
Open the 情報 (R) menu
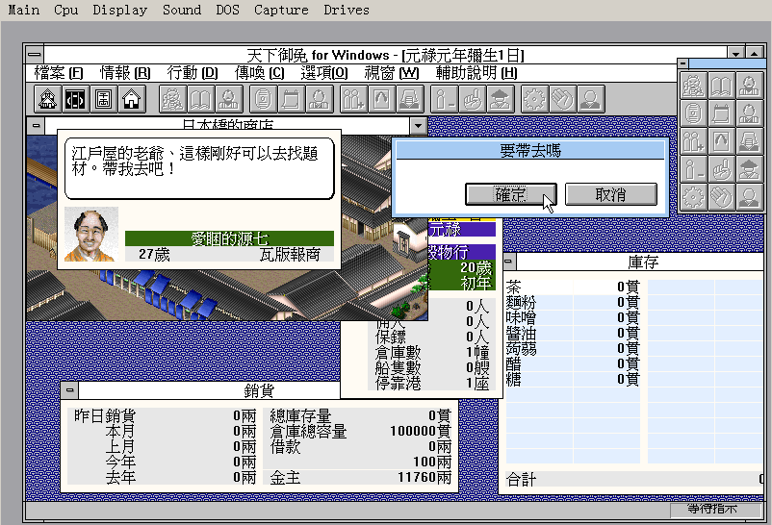tap(125, 73)
